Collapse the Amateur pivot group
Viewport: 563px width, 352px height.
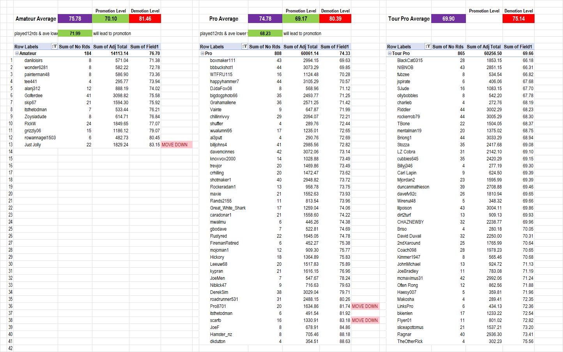point(17,53)
